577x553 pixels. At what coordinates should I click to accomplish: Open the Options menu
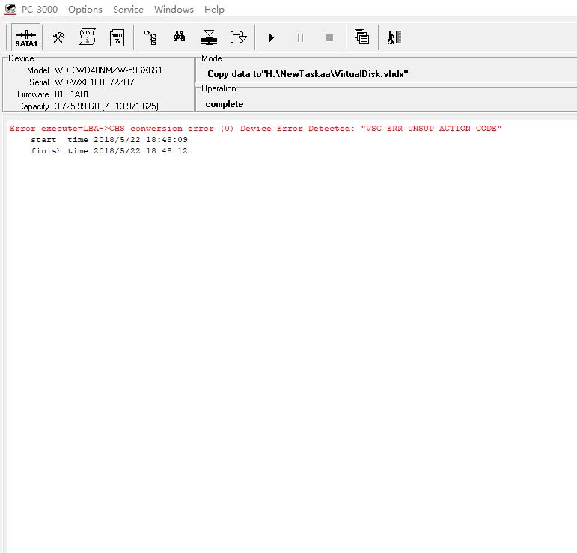pos(85,10)
